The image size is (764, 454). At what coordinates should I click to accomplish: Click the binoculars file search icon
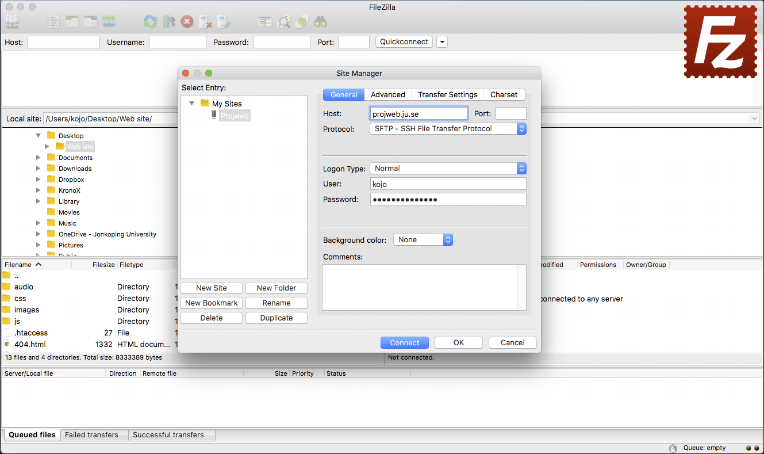[320, 22]
